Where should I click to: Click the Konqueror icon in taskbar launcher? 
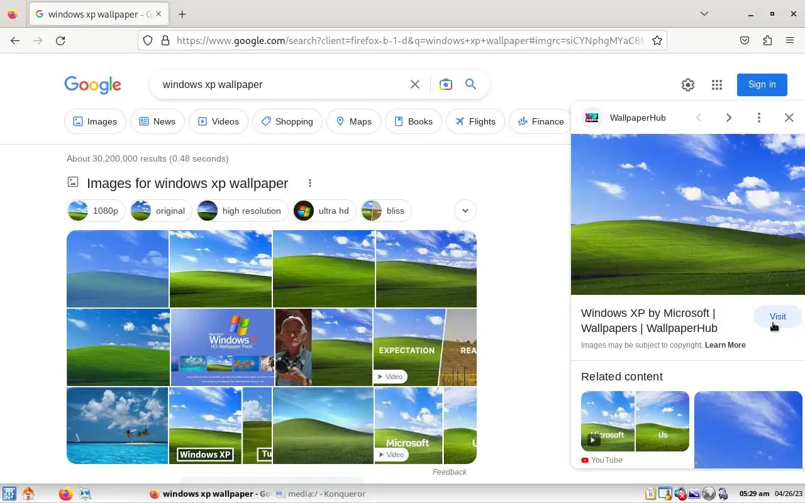[84, 494]
